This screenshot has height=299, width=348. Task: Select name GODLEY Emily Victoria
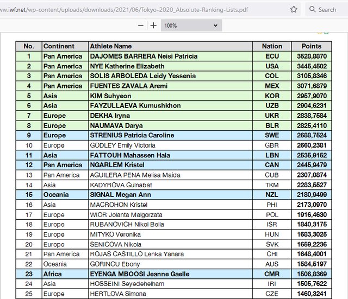(x=122, y=145)
